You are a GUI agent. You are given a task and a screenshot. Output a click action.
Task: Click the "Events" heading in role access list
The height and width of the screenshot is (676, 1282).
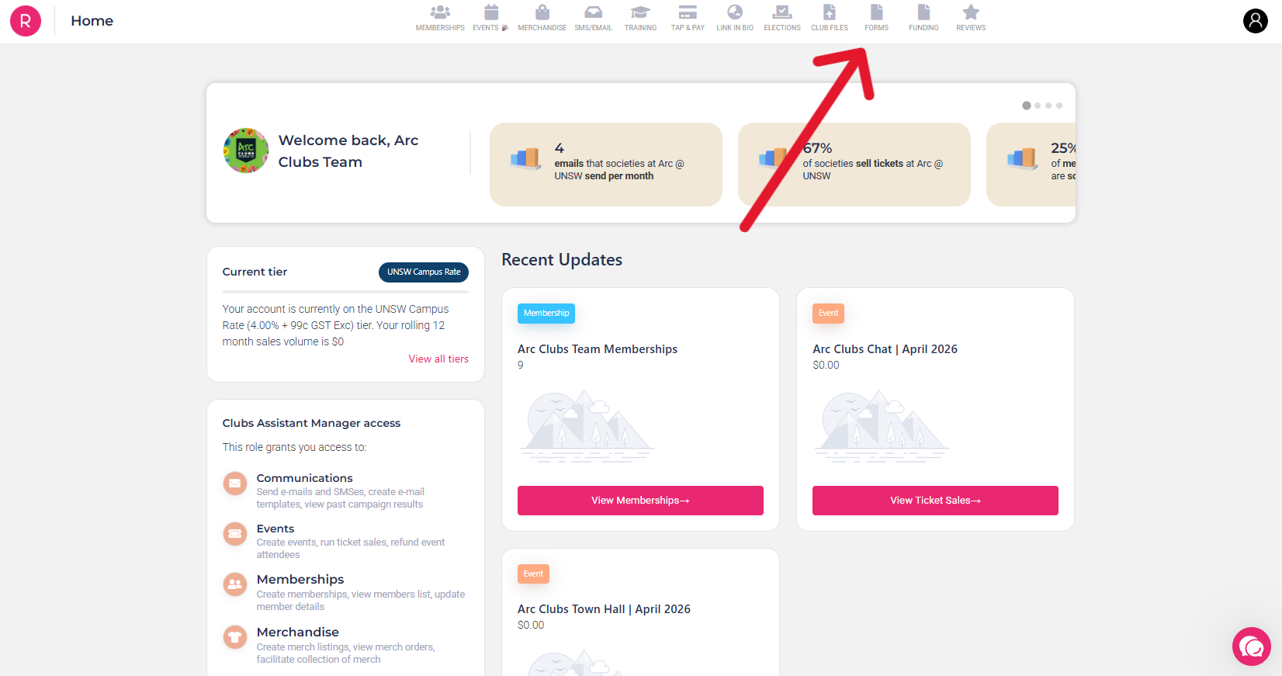275,529
